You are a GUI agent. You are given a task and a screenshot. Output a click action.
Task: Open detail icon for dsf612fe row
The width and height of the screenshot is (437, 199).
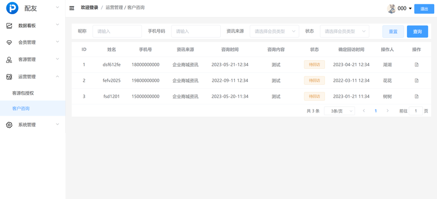417,65
